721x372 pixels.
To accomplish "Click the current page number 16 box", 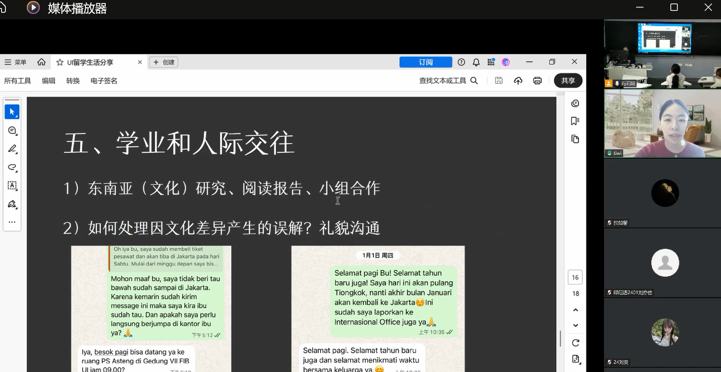I will pos(576,278).
